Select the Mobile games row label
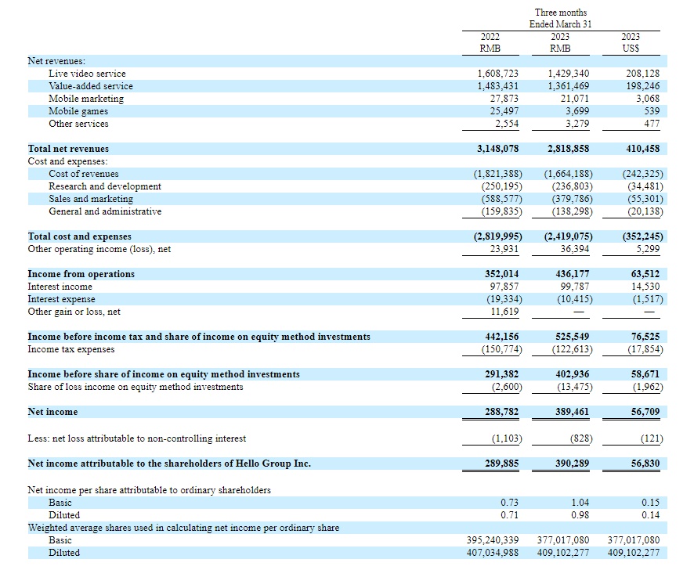694x570 pixels. coord(78,111)
